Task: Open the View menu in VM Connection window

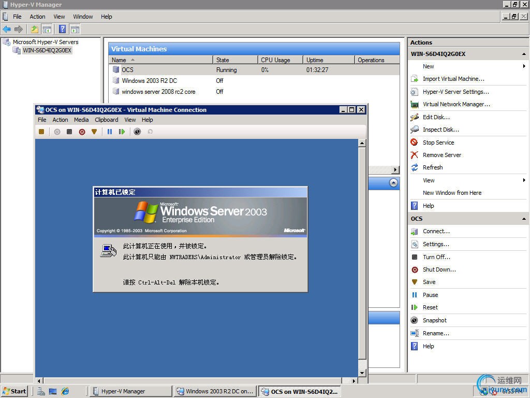Action: [x=130, y=120]
